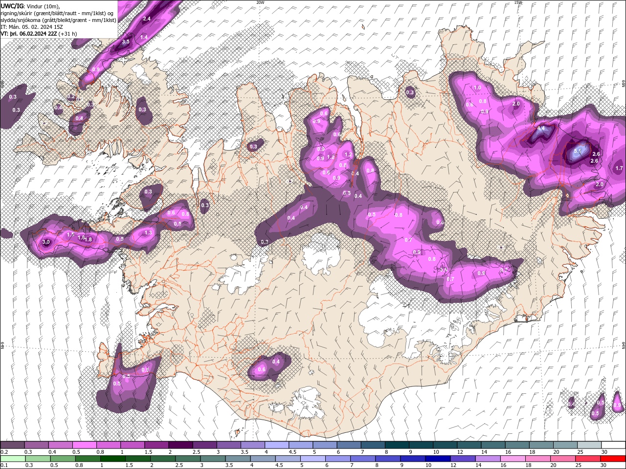The image size is (626, 469).
Task: Click the 'VT: þri. 06.02.2024 22Z' valid time line
Action: [x=29, y=34]
